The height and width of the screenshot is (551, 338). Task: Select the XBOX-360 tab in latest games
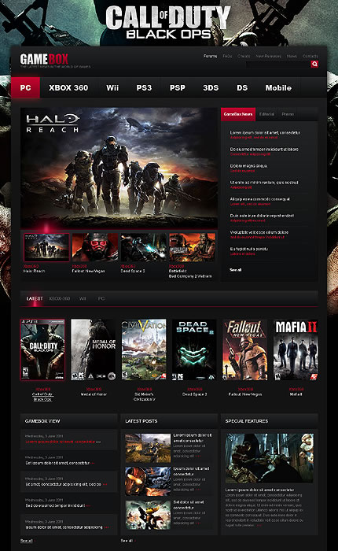pos(59,298)
